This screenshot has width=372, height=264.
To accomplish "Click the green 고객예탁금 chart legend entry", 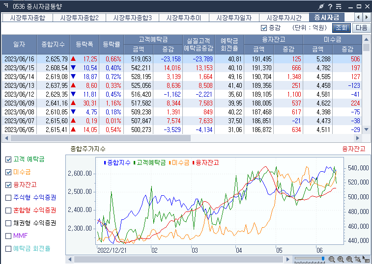I will tap(150, 162).
